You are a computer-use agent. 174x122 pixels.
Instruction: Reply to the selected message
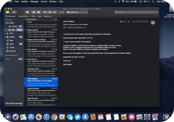(45, 12)
